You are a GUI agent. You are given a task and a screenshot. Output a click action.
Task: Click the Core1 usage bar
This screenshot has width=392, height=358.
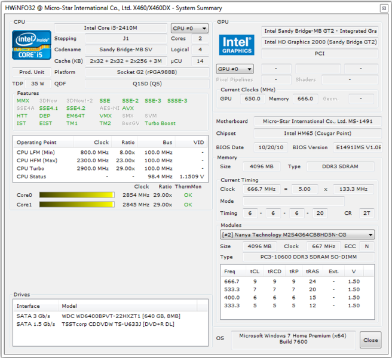pos(76,205)
